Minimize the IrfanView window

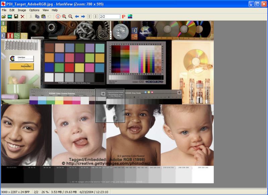click(x=251, y=4)
